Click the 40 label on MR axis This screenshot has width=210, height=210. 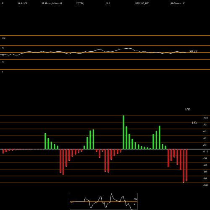coord(205,138)
